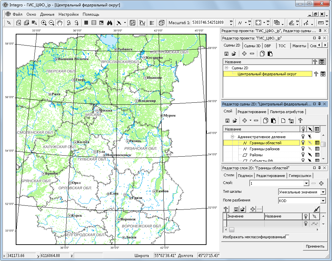Click the x coordinate field in status bar

21,256
